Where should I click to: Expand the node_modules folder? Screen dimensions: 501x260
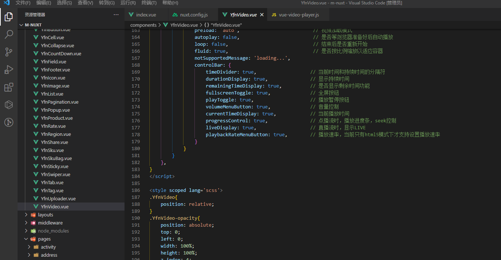[71, 231]
